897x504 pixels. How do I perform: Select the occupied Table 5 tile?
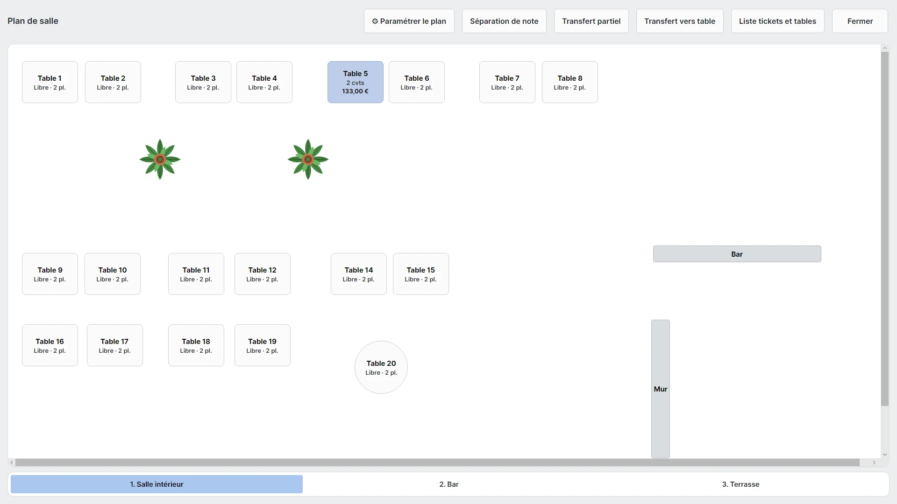point(356,82)
